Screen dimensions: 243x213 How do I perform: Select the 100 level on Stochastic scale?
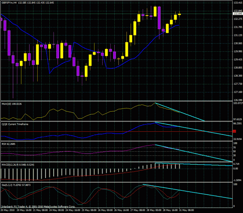coord(235,184)
